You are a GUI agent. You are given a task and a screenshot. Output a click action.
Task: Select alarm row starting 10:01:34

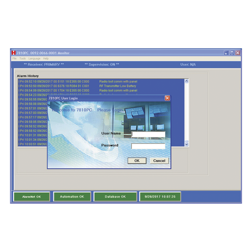click(x=33, y=139)
